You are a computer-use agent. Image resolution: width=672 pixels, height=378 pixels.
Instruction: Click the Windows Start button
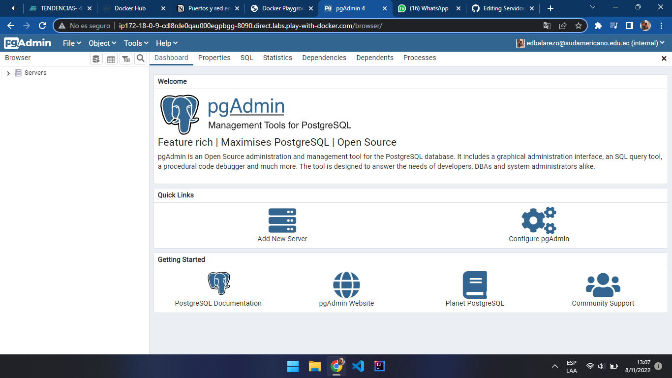(293, 366)
